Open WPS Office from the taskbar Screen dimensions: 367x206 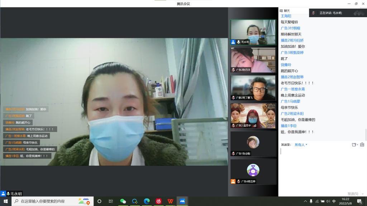tap(170, 201)
